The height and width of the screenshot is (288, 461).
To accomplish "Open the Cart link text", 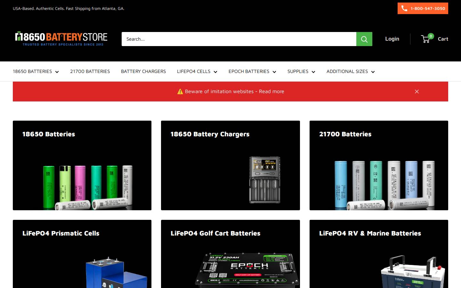I will [443, 39].
